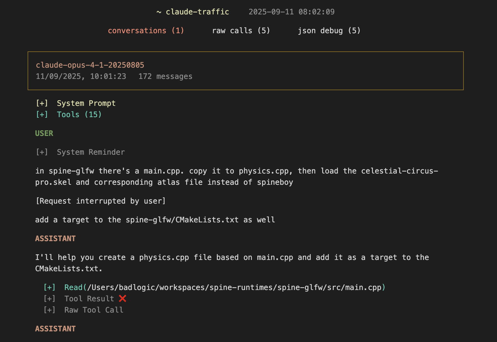Expand the Tool Result entry
The width and height of the screenshot is (497, 342).
tap(85, 299)
